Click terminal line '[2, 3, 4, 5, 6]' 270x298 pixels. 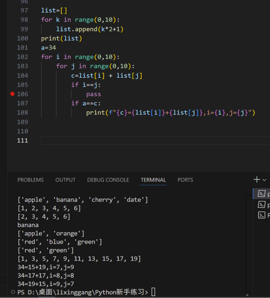click(44, 217)
